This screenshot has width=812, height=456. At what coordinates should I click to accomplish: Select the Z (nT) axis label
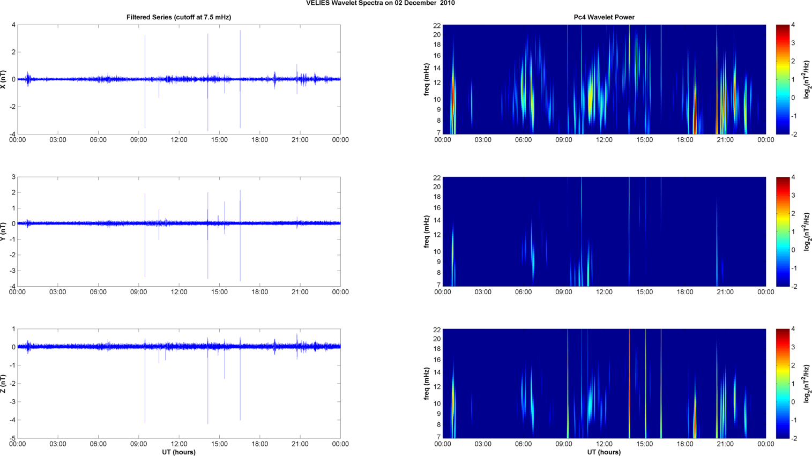(4, 384)
